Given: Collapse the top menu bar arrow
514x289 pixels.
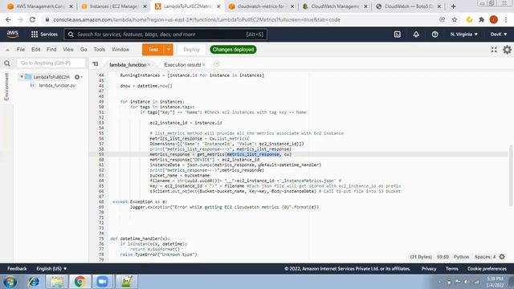Looking at the screenshot, I should [x=7, y=50].
